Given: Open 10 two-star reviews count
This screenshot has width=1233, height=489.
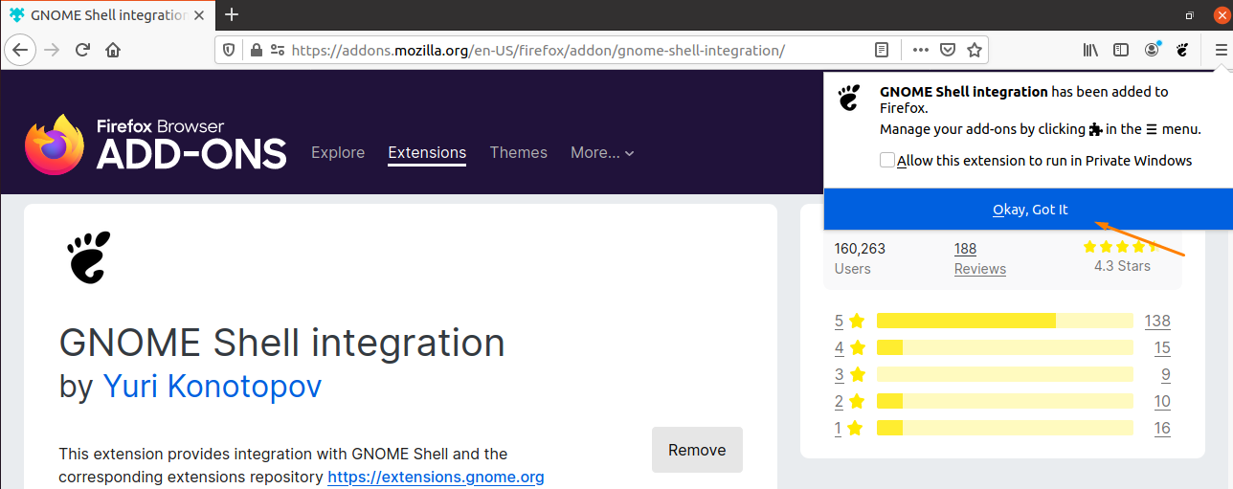Looking at the screenshot, I should point(1162,401).
